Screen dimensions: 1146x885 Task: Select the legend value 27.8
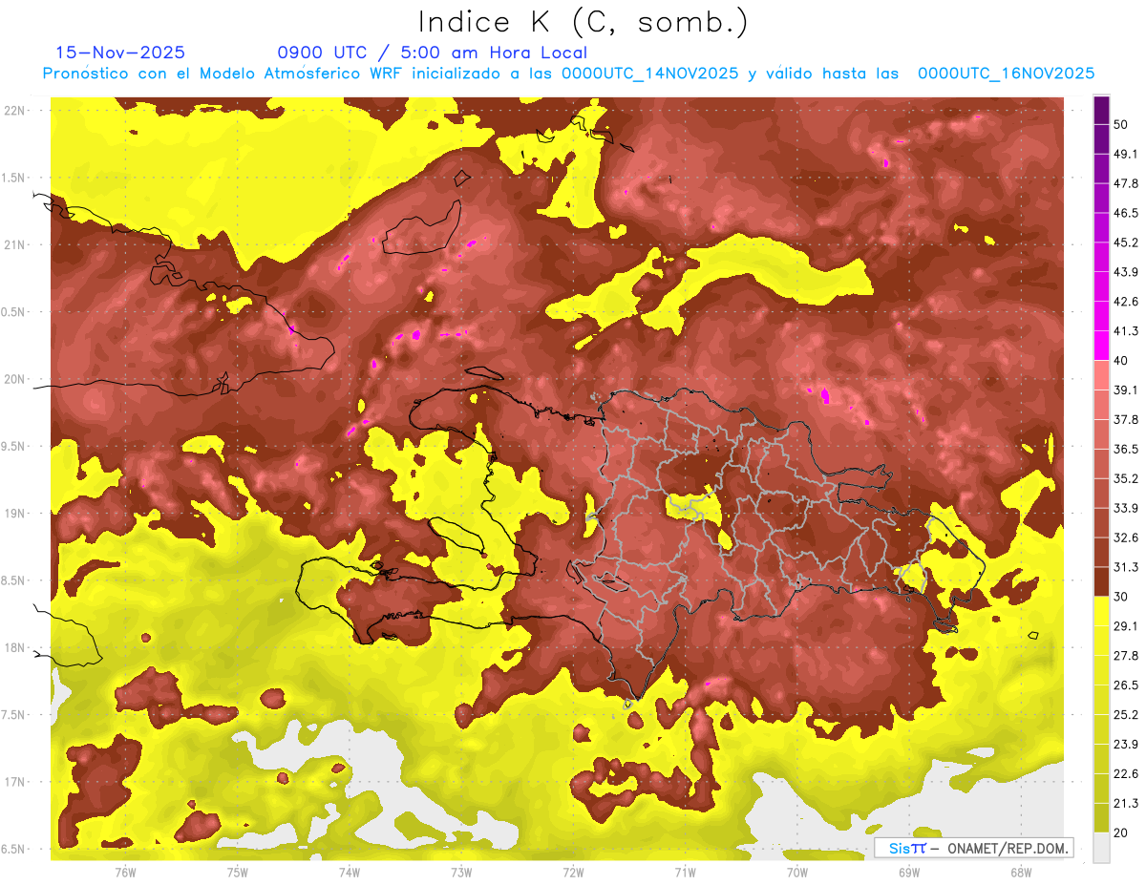1124,656
